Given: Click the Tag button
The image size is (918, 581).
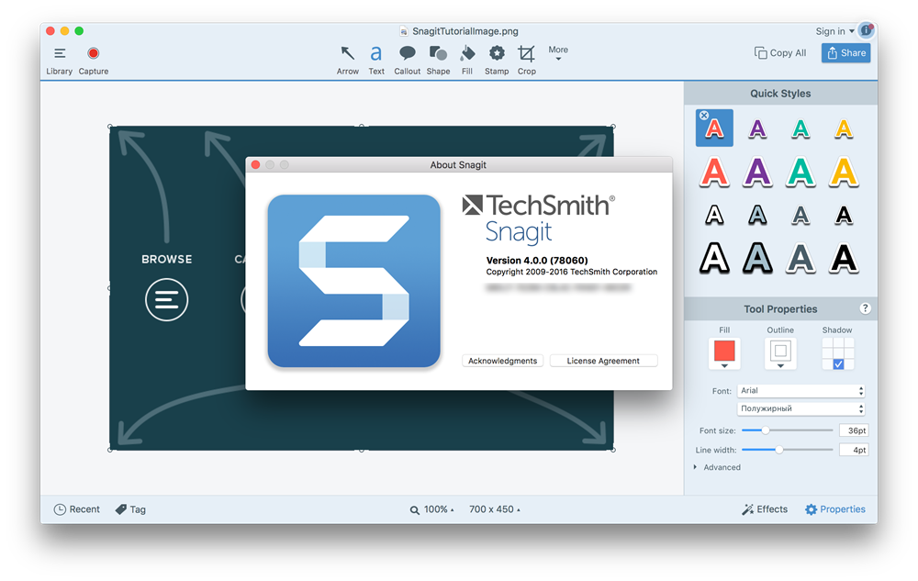Looking at the screenshot, I should point(130,509).
